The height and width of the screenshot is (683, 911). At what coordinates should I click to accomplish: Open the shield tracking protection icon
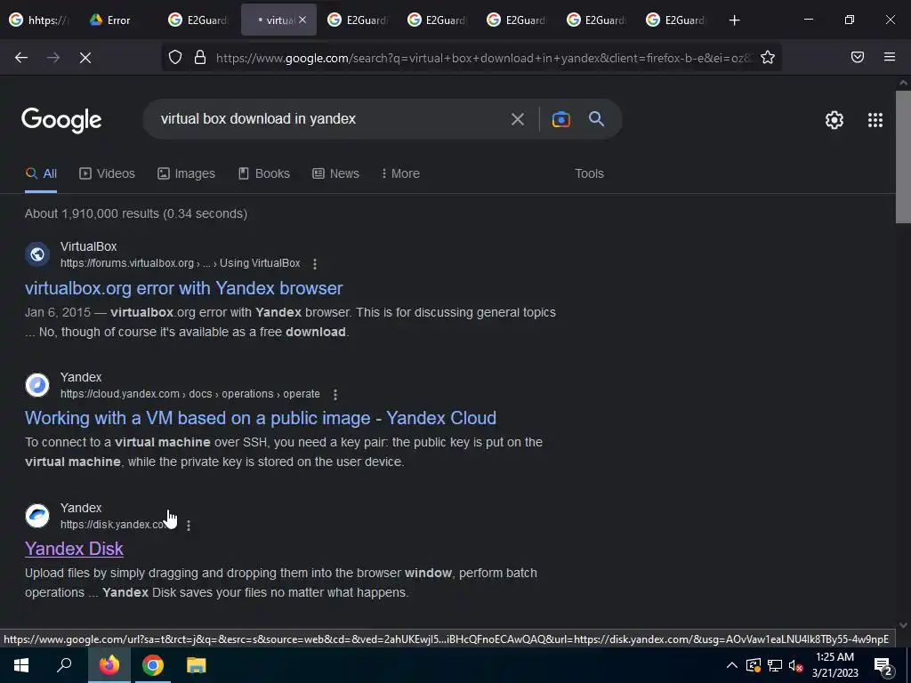click(175, 57)
